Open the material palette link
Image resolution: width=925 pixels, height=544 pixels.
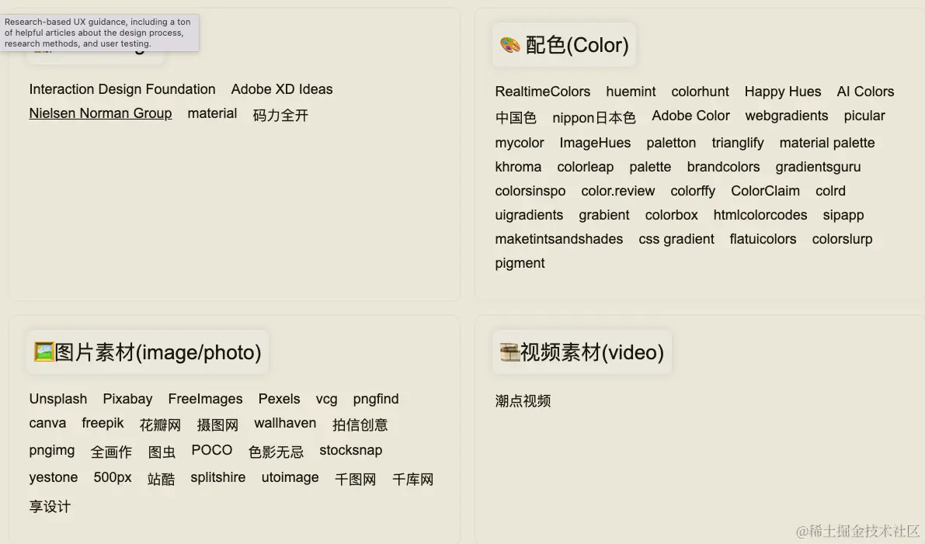[x=826, y=143]
